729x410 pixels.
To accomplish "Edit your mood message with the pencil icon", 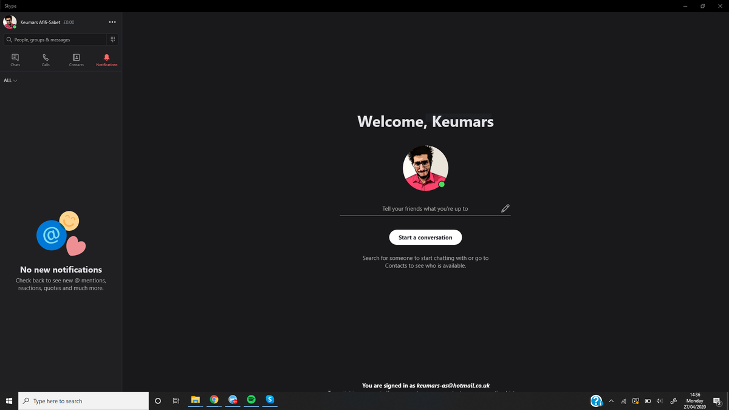I will (505, 208).
